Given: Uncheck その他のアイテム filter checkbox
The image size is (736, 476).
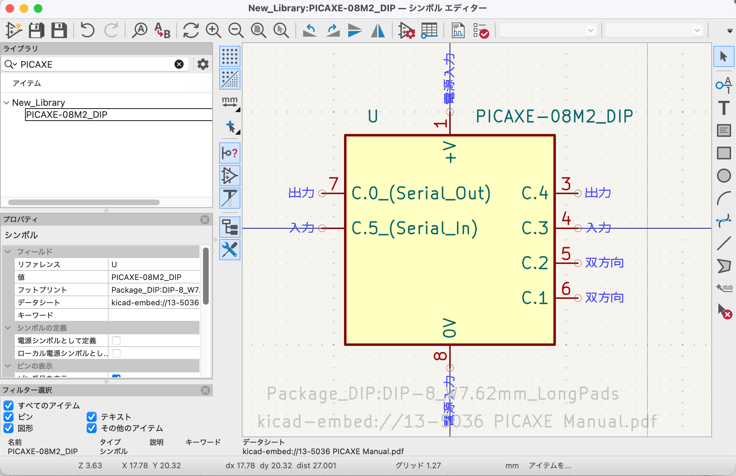Looking at the screenshot, I should pos(92,428).
